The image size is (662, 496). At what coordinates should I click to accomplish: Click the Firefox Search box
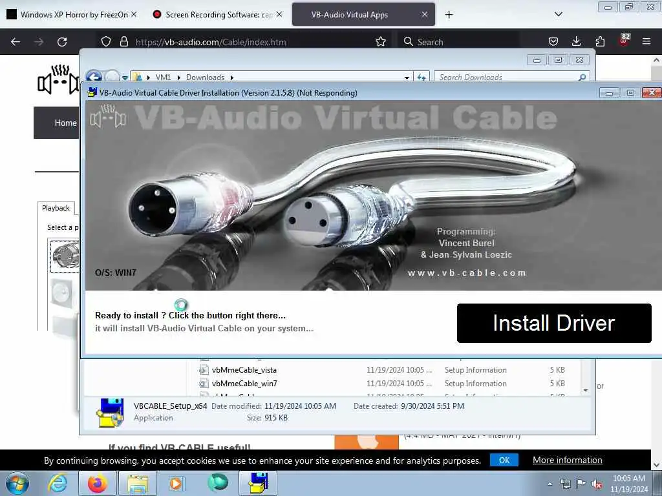458,42
